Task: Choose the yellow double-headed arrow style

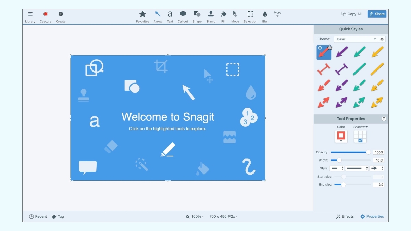Action: tap(377, 102)
